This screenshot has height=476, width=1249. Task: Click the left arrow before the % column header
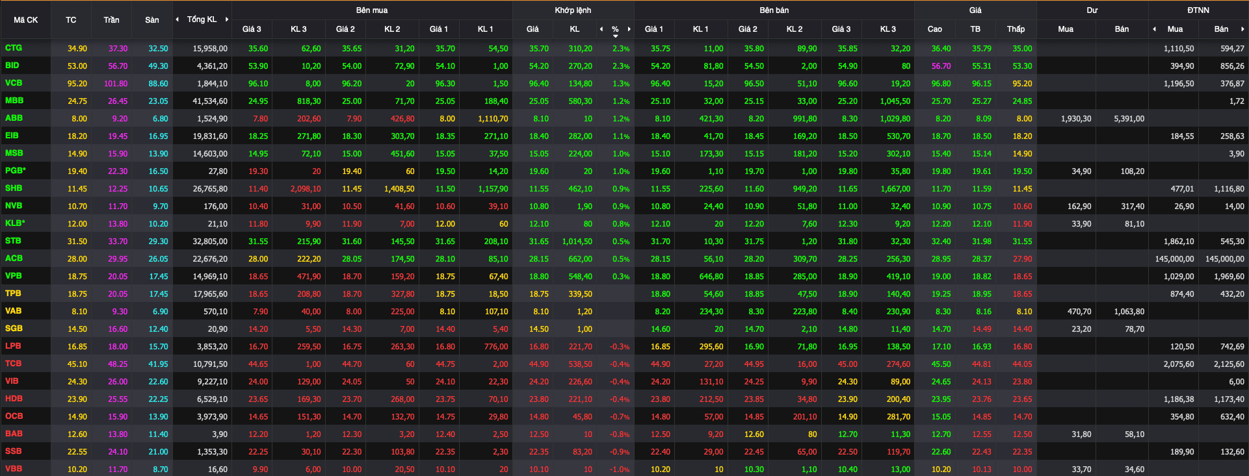pos(601,29)
